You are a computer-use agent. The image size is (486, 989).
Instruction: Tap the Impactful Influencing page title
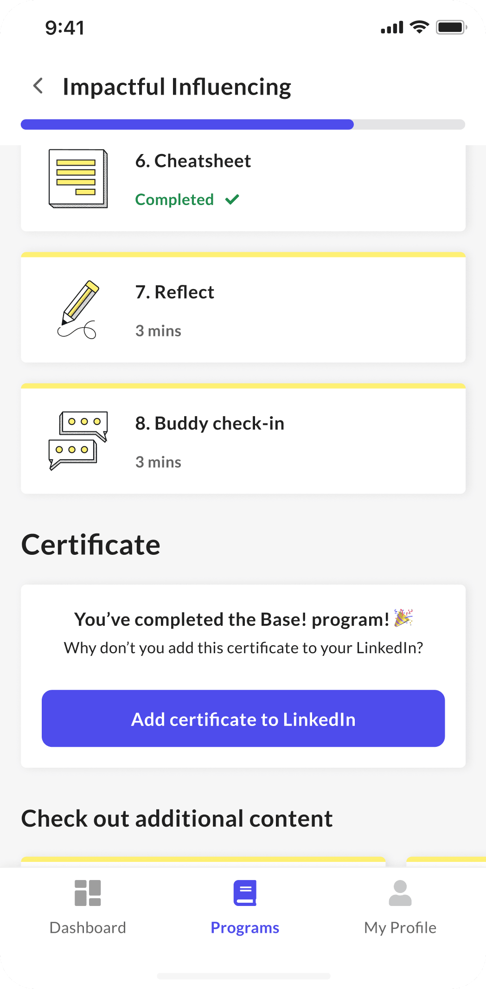click(177, 87)
